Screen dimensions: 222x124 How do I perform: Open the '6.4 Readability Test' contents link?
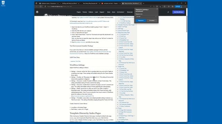click(x=124, y=40)
